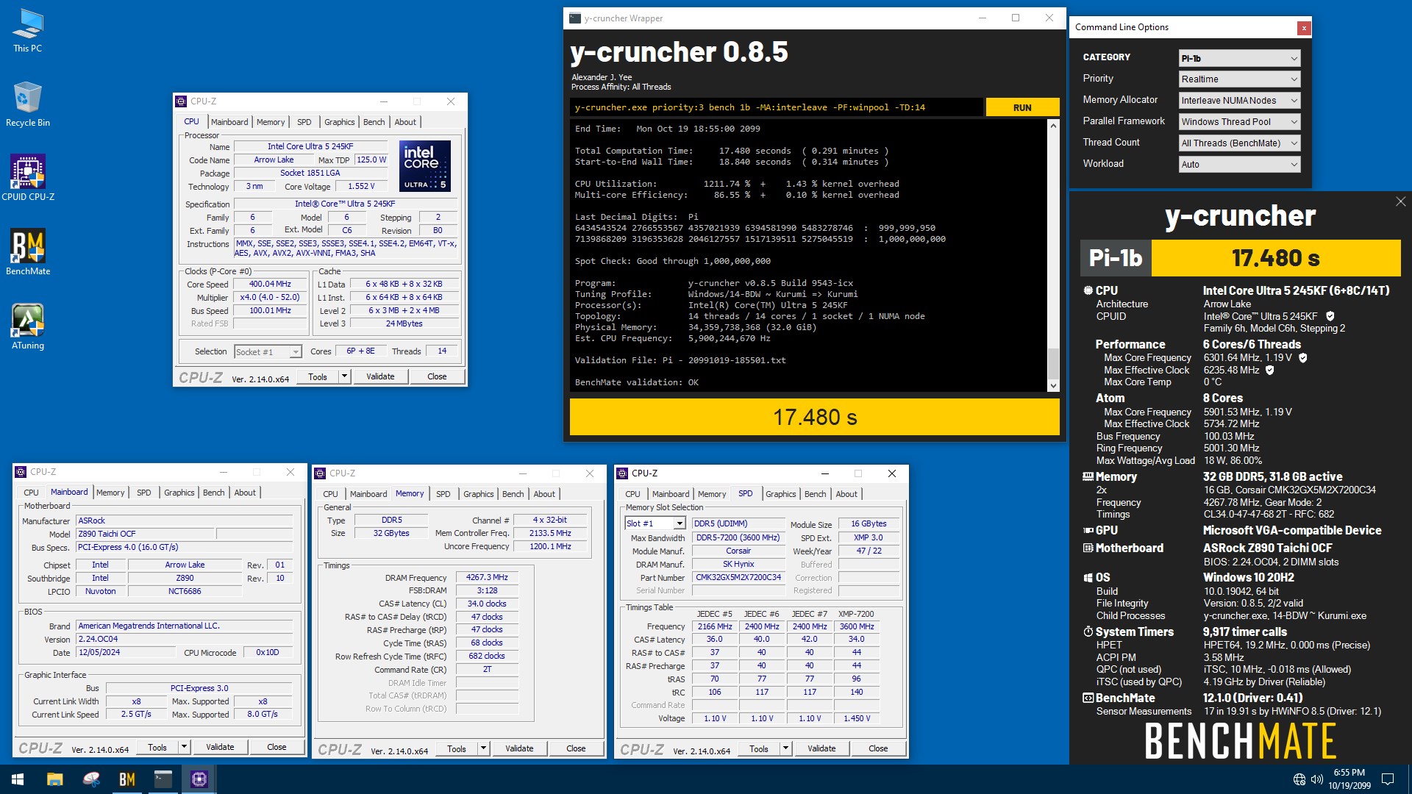
Task: Open the network tray icon
Action: 1299,779
